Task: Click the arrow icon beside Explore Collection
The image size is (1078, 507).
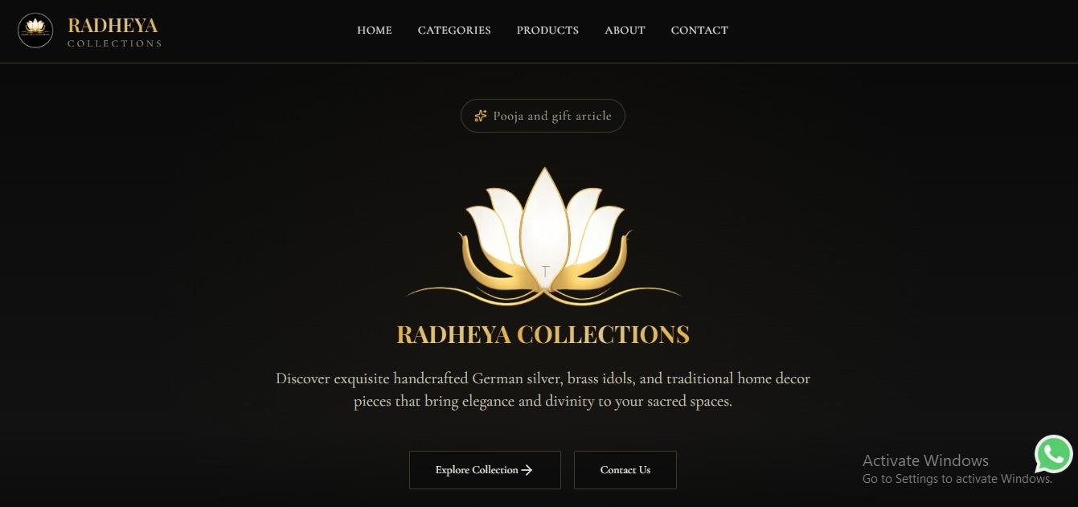Action: [527, 470]
